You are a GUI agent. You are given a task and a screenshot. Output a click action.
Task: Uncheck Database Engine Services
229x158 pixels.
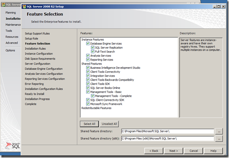click(88, 44)
